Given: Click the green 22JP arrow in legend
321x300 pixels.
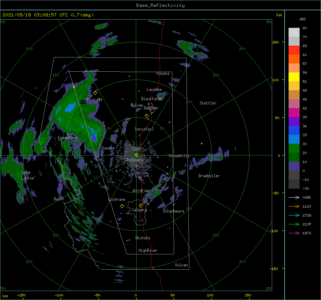Looking at the screenshot, I should coord(294,224).
